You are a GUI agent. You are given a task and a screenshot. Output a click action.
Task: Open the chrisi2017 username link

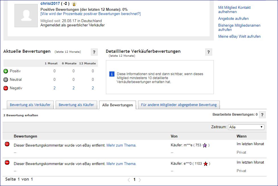(x=50, y=4)
